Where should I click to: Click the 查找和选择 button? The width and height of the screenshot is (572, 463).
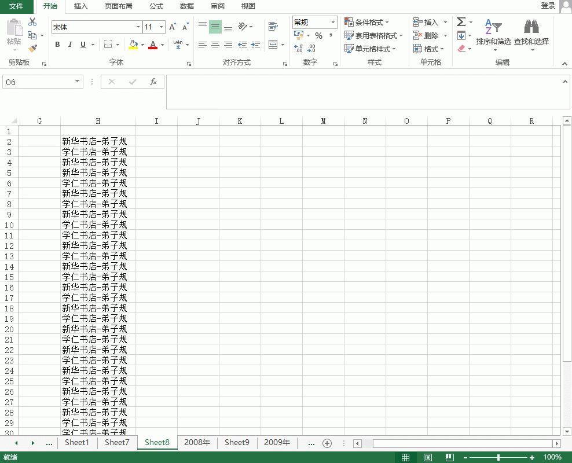tap(531, 34)
